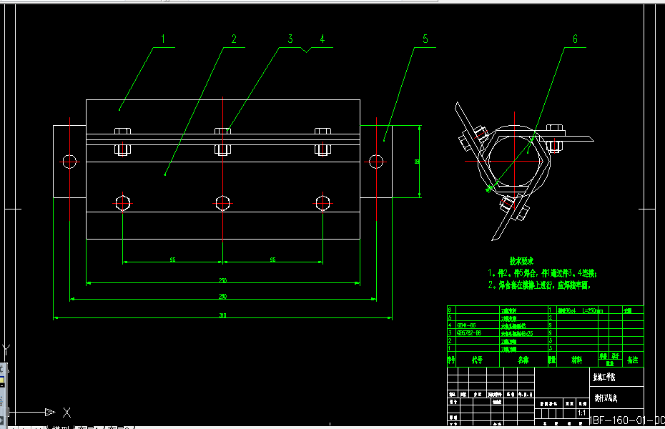
Task: Select balloon number 4 label
Action: click(322, 39)
